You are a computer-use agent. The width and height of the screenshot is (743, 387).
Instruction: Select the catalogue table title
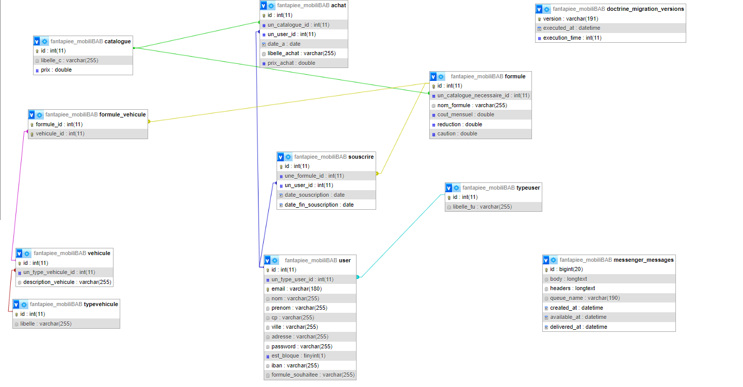(x=91, y=41)
